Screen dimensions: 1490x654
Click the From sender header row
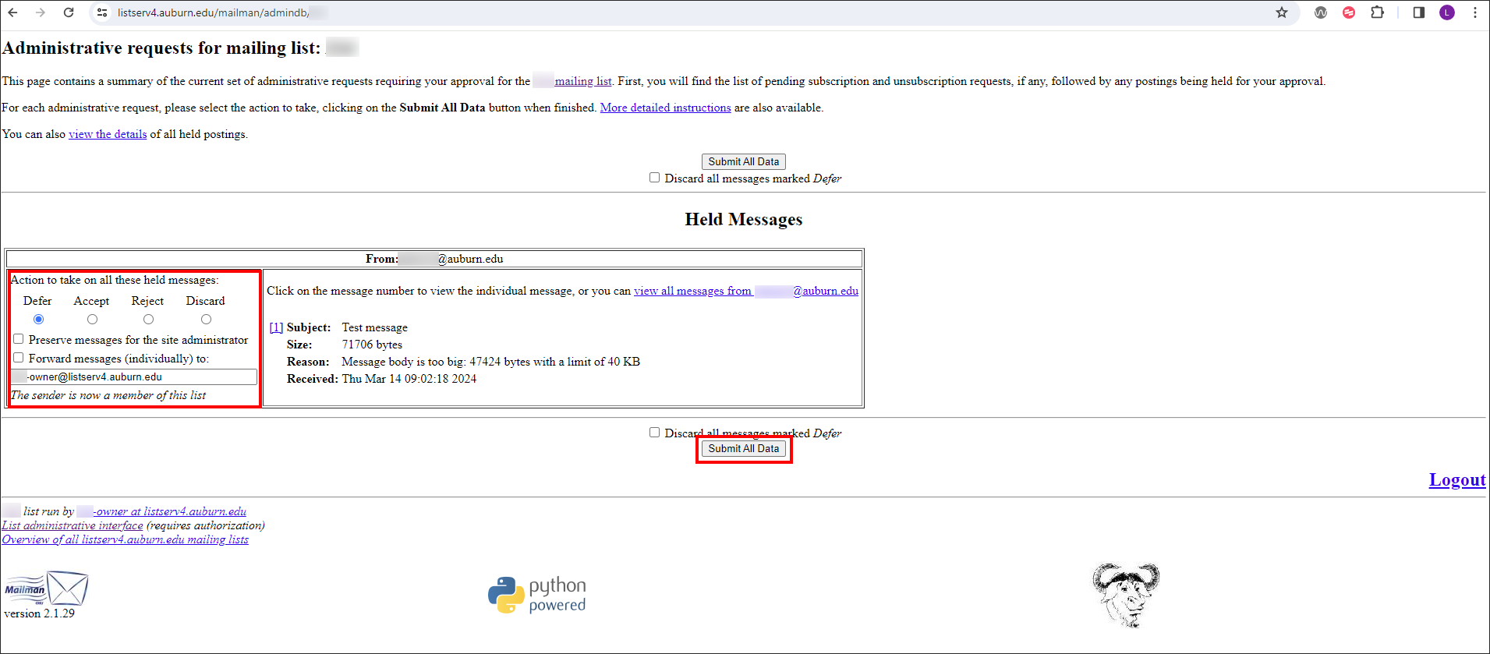[434, 259]
